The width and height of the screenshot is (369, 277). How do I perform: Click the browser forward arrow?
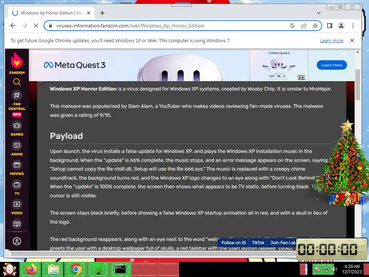25,26
